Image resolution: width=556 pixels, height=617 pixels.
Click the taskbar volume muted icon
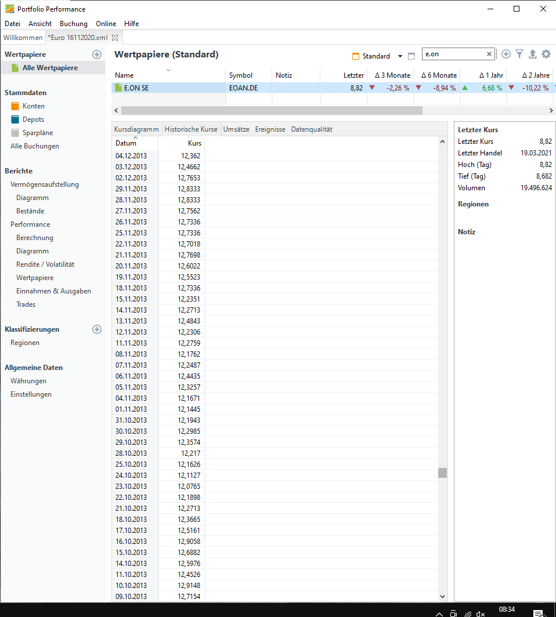pyautogui.click(x=481, y=614)
